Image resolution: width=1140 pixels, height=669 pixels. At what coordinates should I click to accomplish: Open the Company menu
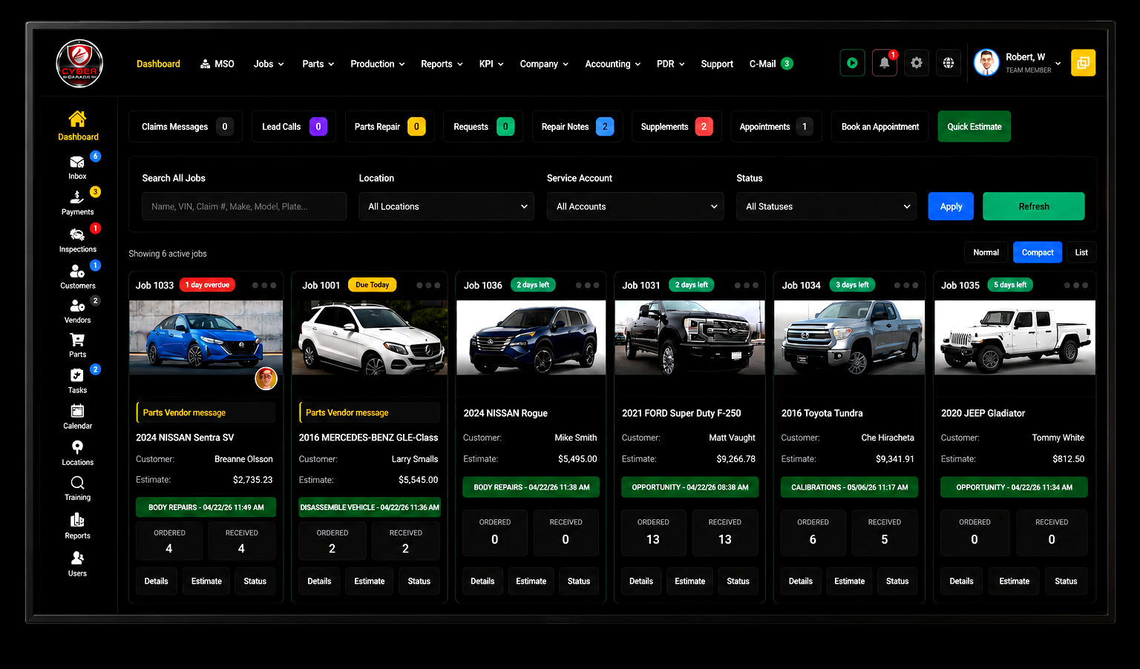point(544,64)
